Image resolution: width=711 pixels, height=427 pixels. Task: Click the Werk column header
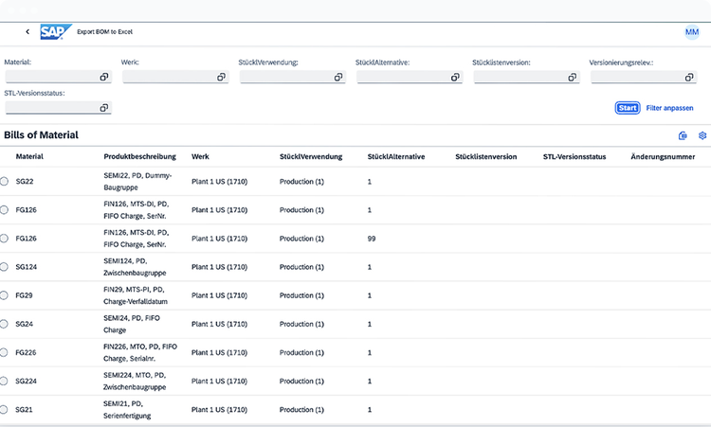[x=200, y=156]
